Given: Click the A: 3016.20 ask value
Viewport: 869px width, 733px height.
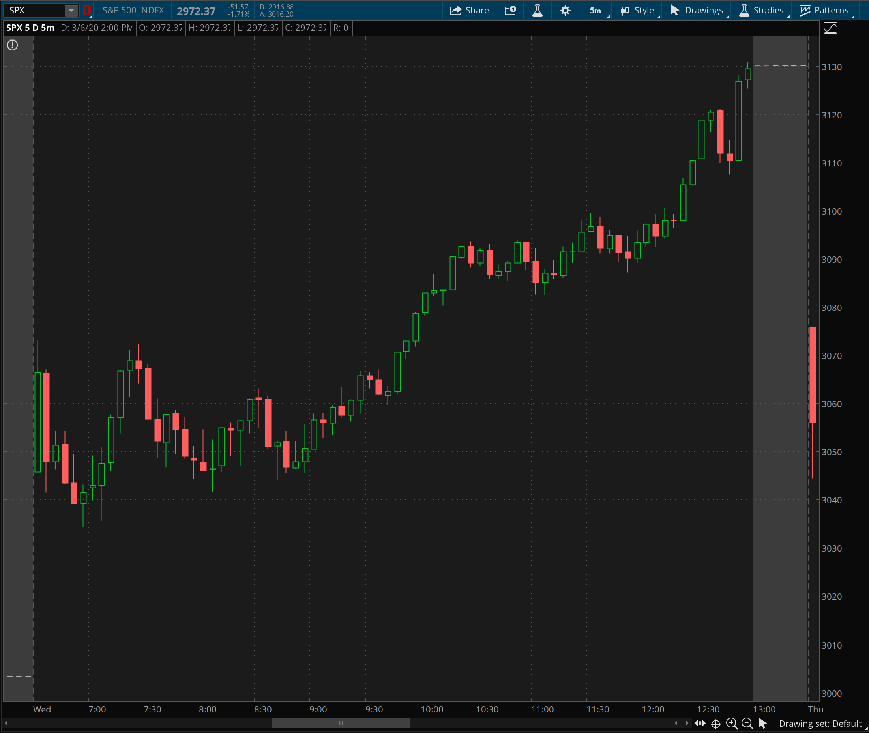Looking at the screenshot, I should tap(276, 14).
